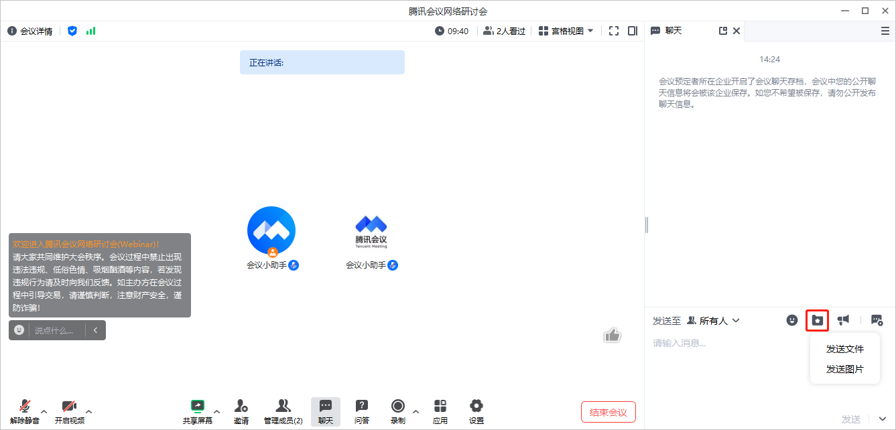The width and height of the screenshot is (896, 430).
Task: Check the green network signal icon
Action: click(90, 31)
